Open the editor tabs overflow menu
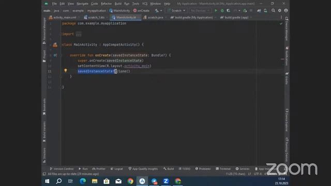331x186 pixels. tap(281, 17)
